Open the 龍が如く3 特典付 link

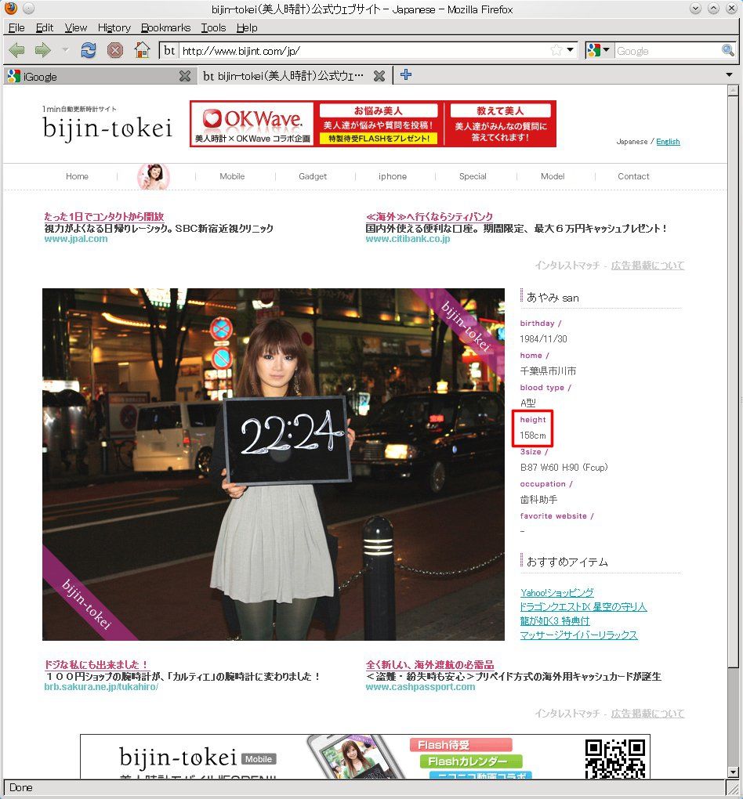pos(555,620)
